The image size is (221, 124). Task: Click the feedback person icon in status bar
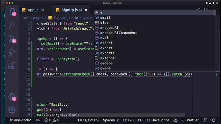click(205, 120)
